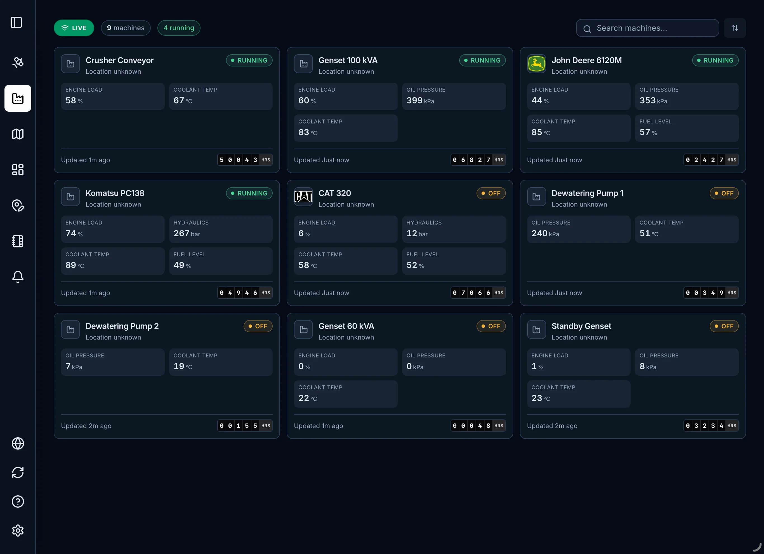Open the Dewatering Pump 2 card title
The image size is (764, 554).
click(122, 326)
